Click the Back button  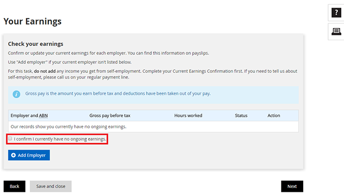[x=14, y=186]
